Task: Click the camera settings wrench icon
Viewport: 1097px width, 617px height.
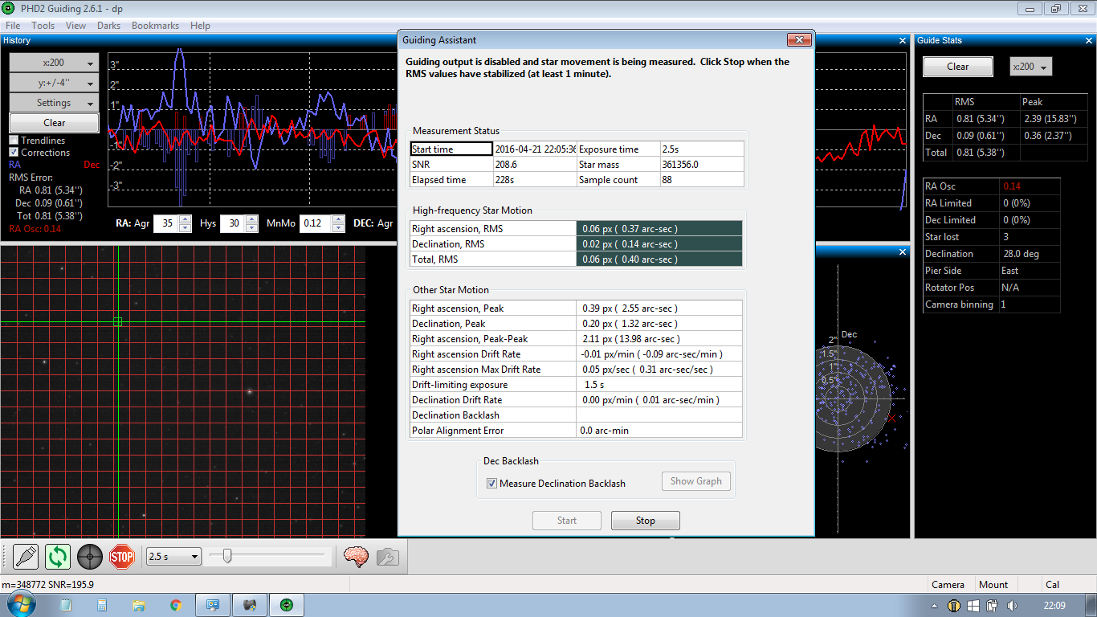Action: 387,556
